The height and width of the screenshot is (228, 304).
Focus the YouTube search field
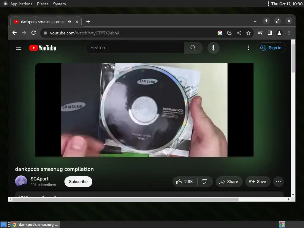coord(135,48)
